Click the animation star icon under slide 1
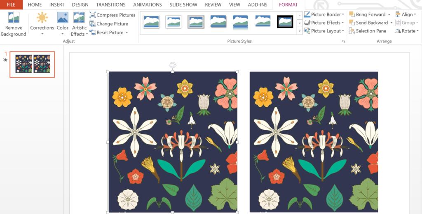 (x=5, y=60)
